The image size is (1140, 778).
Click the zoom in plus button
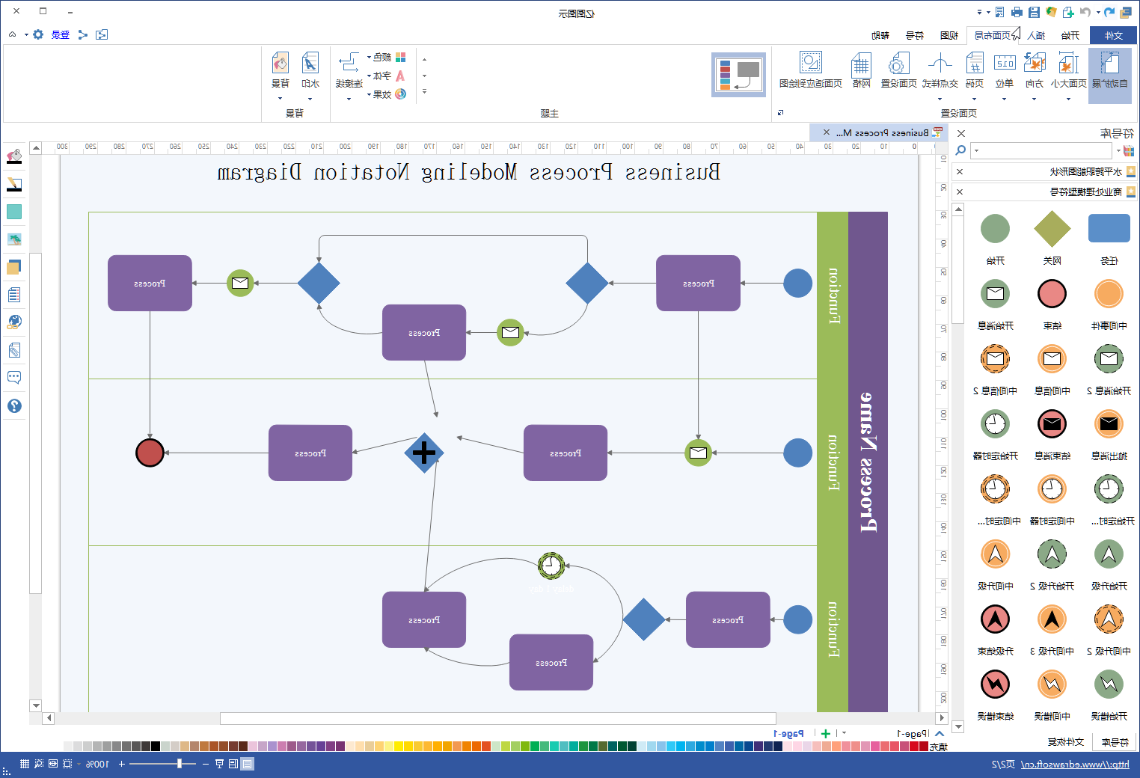point(122,764)
